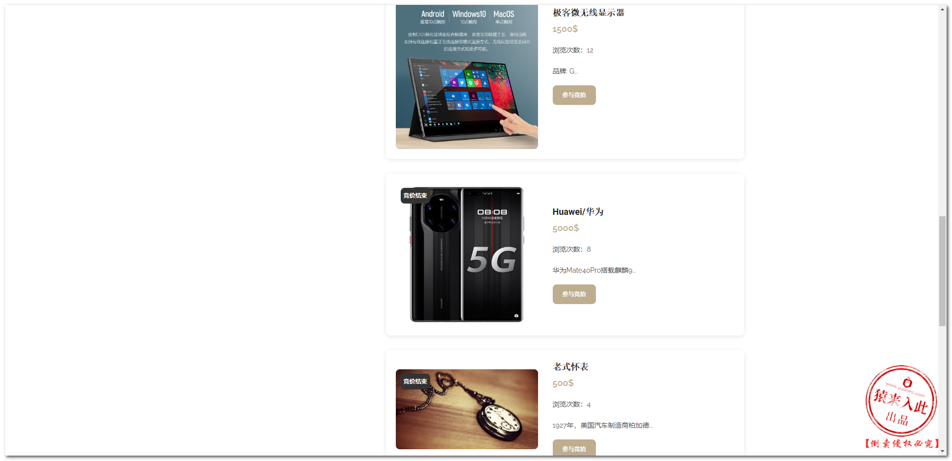Click 竞价结束 badge on Huawei phone image
Viewport: 952px width, 461px height.
point(415,196)
